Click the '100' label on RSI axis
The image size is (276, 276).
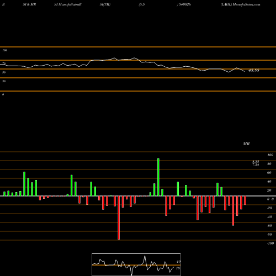click(x=4, y=50)
